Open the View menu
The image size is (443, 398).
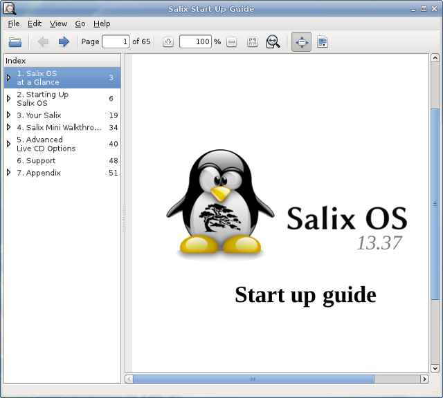pyautogui.click(x=58, y=23)
